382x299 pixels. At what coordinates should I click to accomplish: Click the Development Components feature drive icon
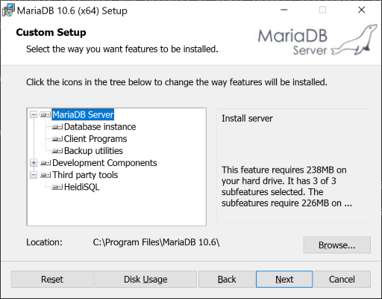(46, 163)
